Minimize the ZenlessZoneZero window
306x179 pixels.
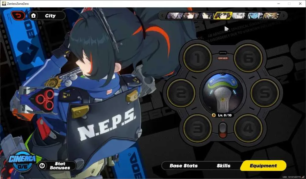279,4
